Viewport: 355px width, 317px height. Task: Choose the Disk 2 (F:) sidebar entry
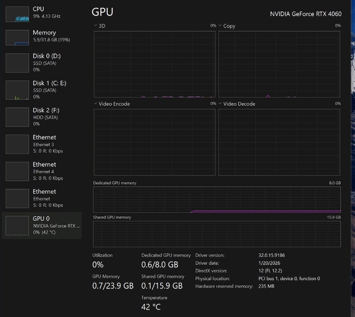[x=42, y=117]
